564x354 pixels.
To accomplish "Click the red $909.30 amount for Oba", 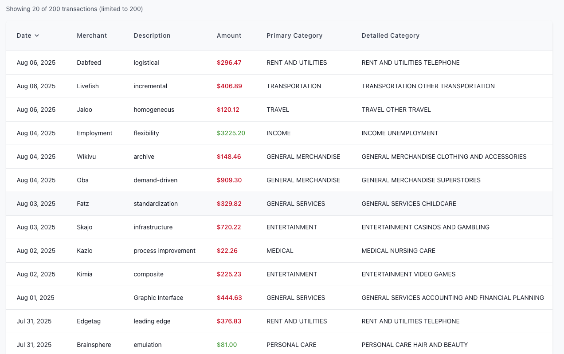I will pos(229,180).
